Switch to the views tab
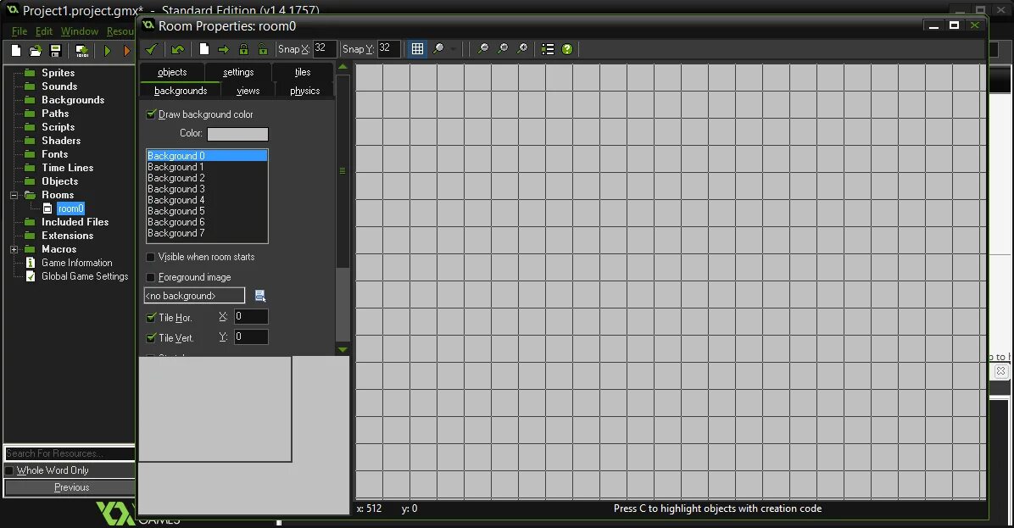 point(248,90)
